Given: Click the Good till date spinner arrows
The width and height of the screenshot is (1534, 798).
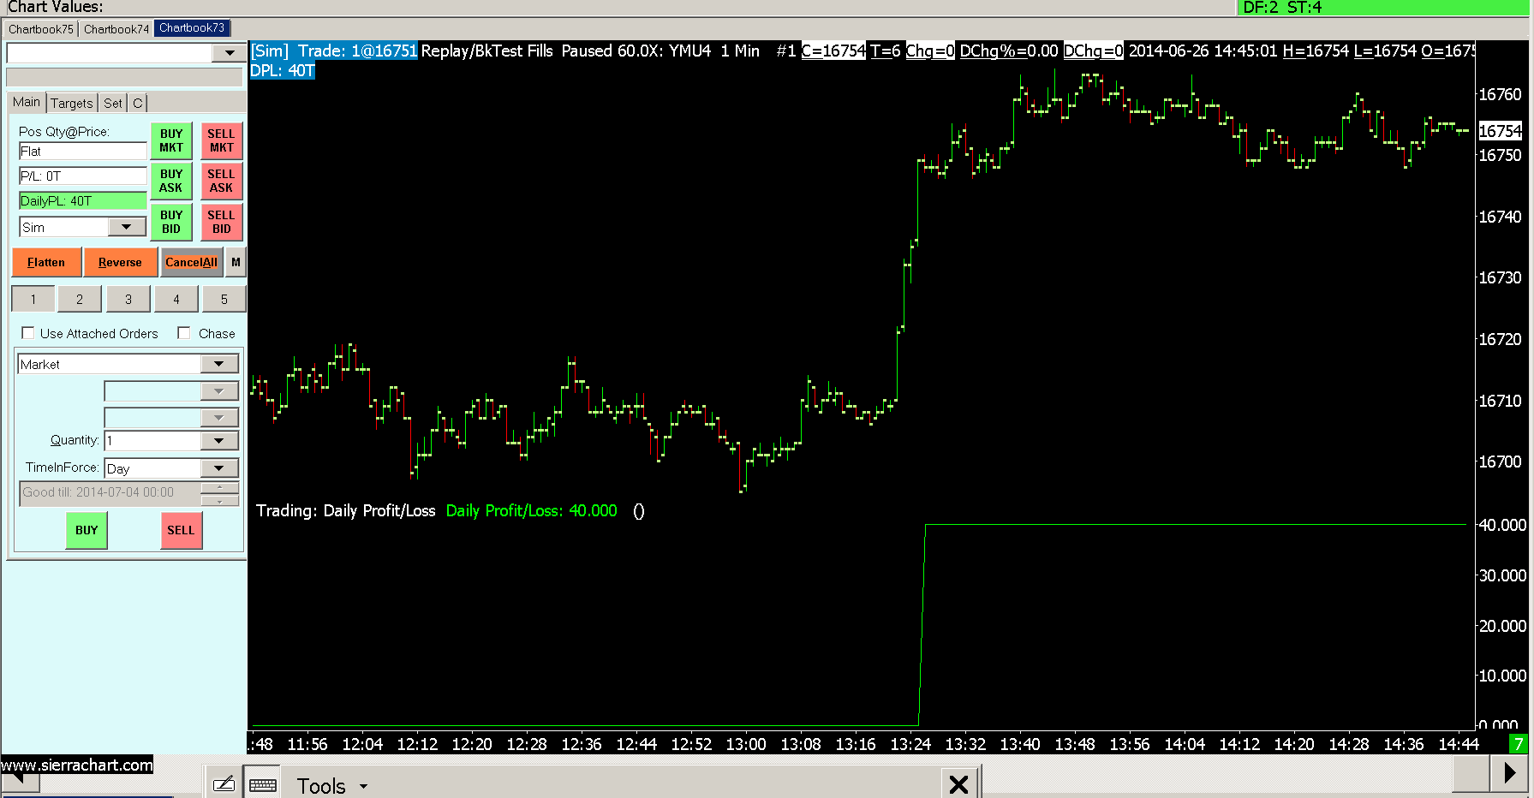Looking at the screenshot, I should point(220,494).
